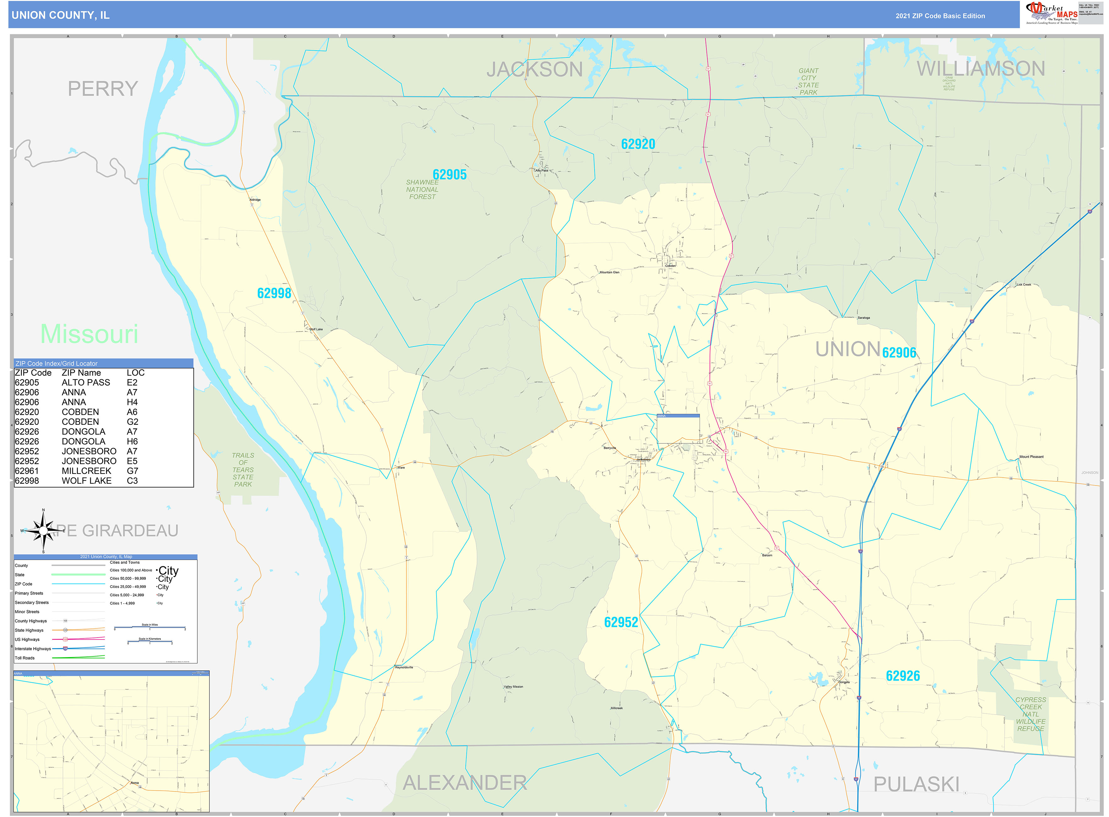This screenshot has width=1109, height=817.
Task: Toggle the ZIP Code legend entry
Action: click(24, 584)
